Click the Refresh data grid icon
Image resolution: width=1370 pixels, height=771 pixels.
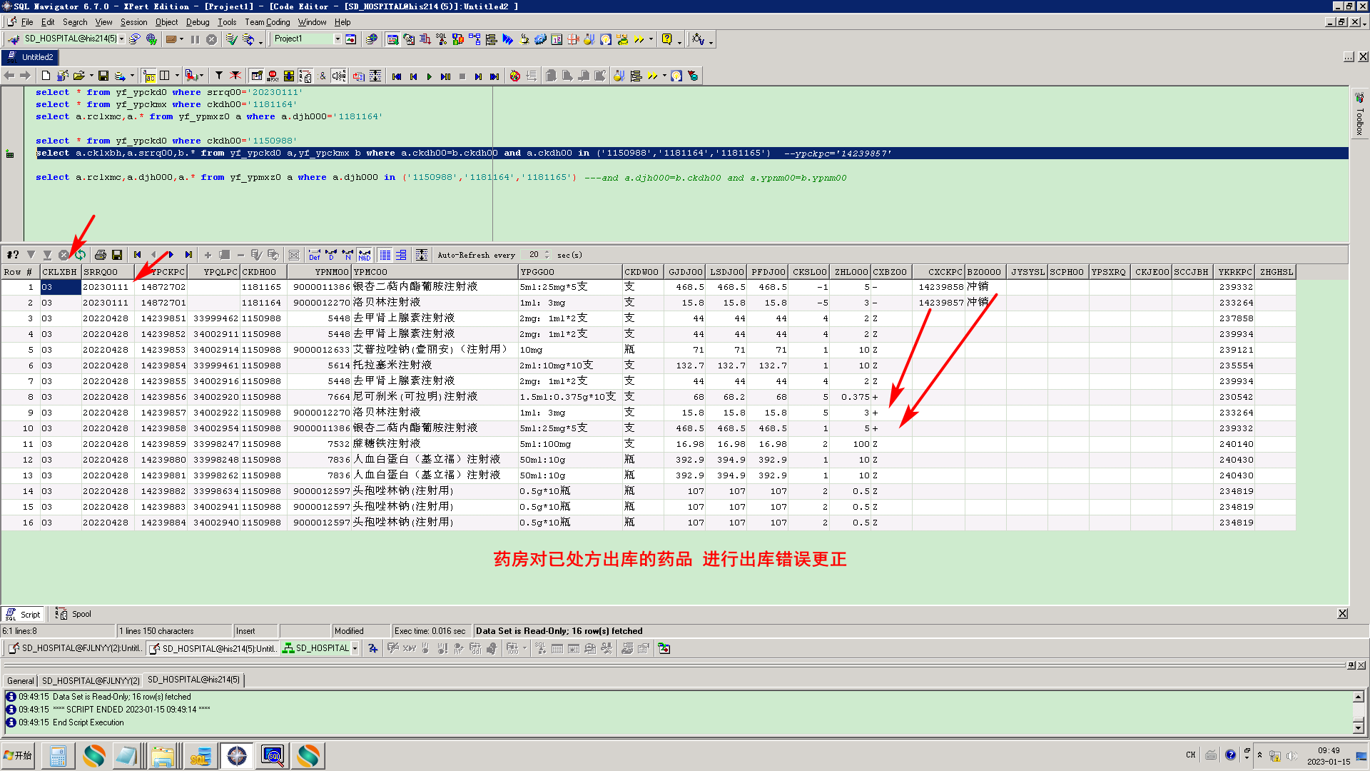click(x=81, y=255)
